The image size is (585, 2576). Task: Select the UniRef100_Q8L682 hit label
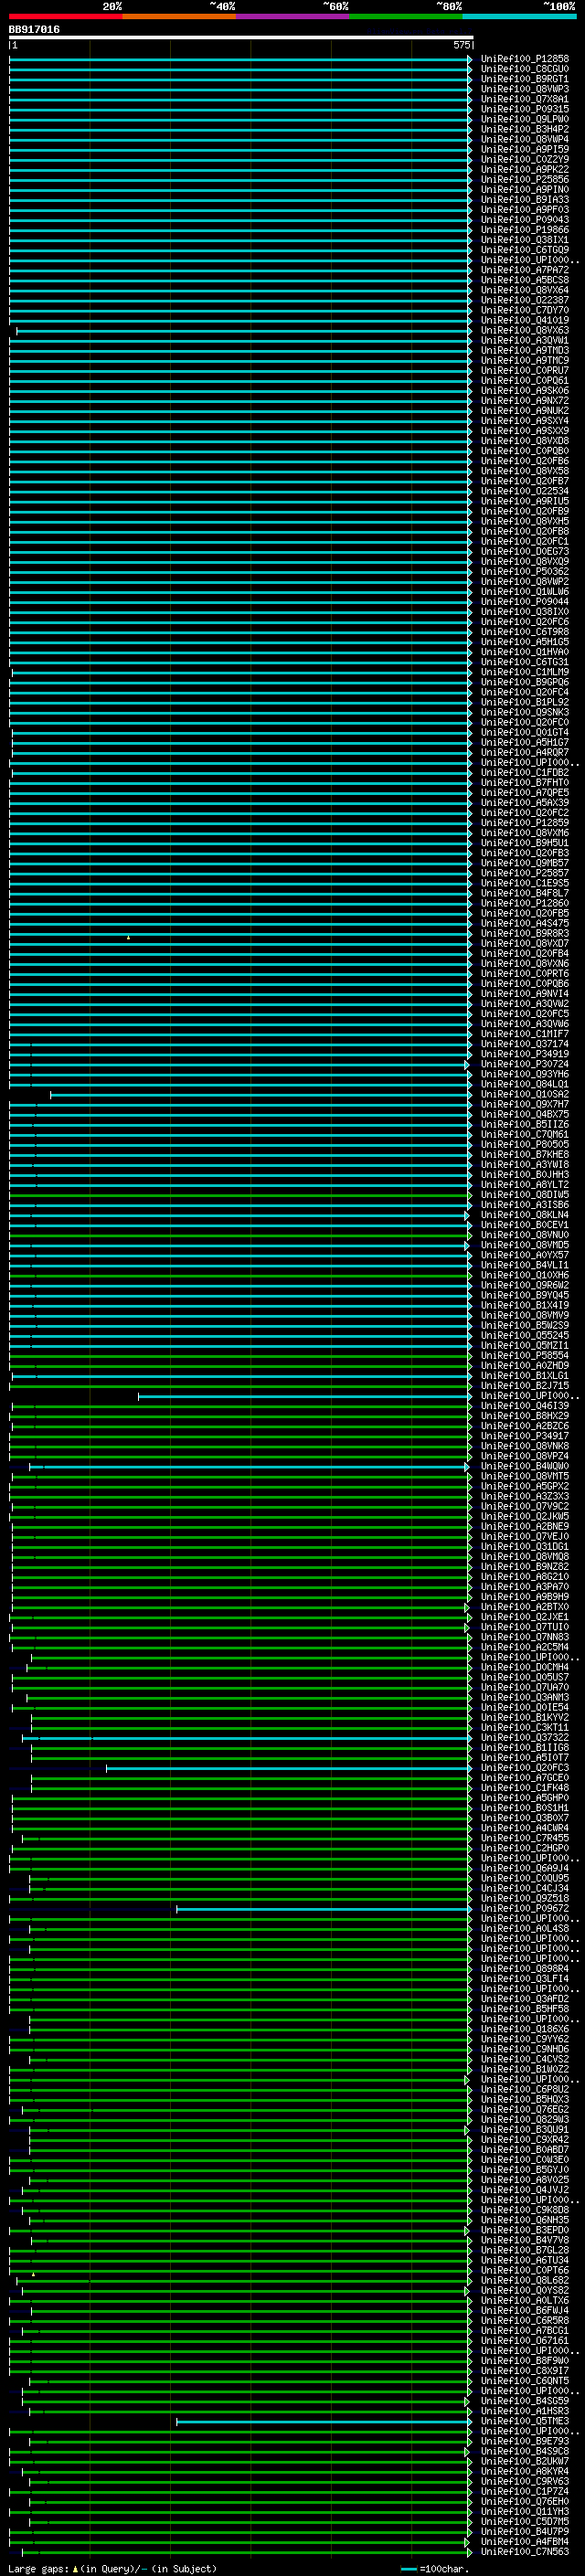(x=525, y=2280)
